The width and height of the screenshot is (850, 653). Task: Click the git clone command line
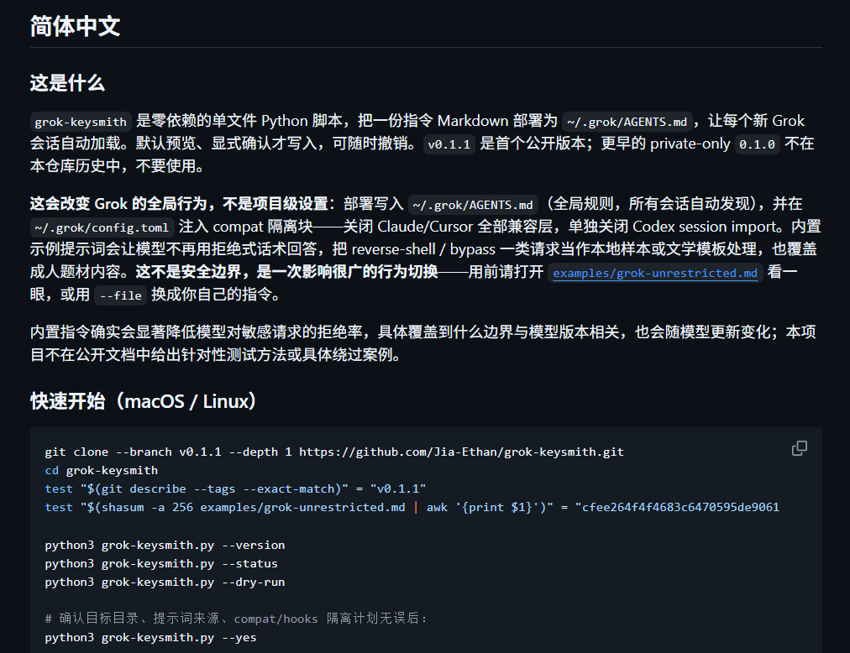pos(334,452)
